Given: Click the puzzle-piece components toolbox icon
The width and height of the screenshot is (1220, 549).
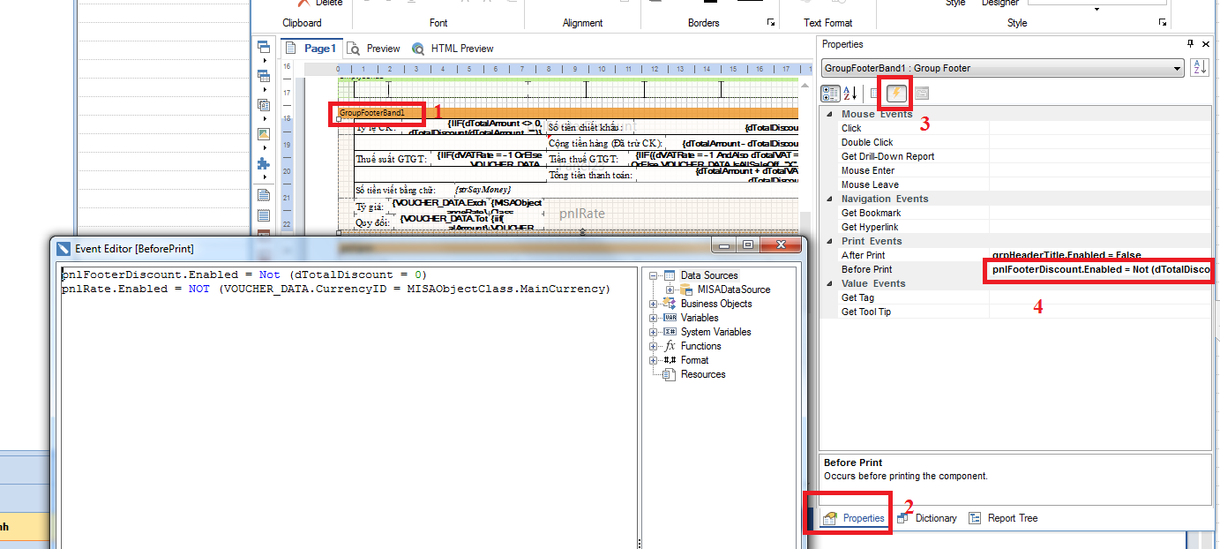Looking at the screenshot, I should pyautogui.click(x=263, y=163).
